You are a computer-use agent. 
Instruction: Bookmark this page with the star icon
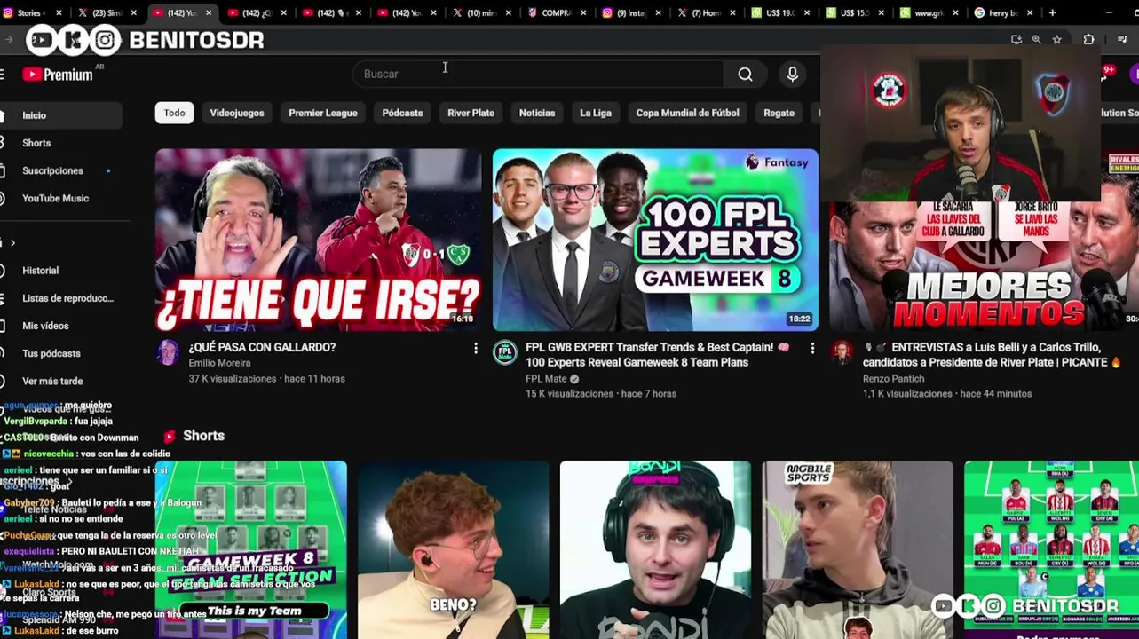coord(1056,40)
